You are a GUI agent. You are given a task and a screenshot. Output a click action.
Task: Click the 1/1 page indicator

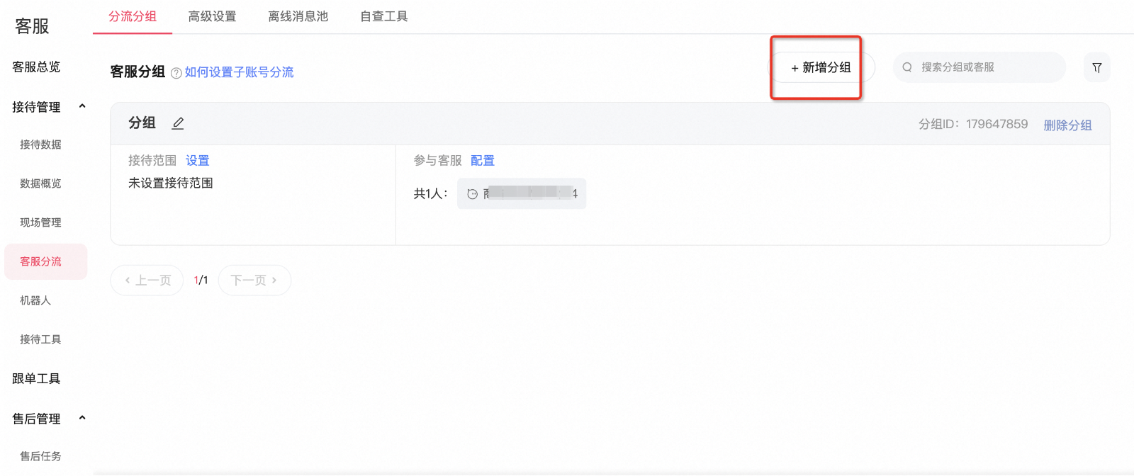201,280
